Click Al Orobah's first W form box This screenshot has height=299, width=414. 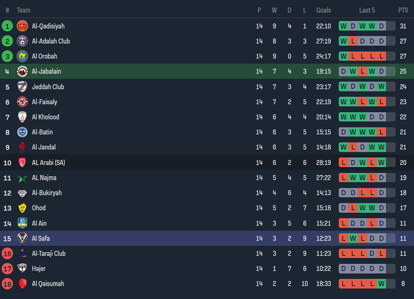(343, 56)
